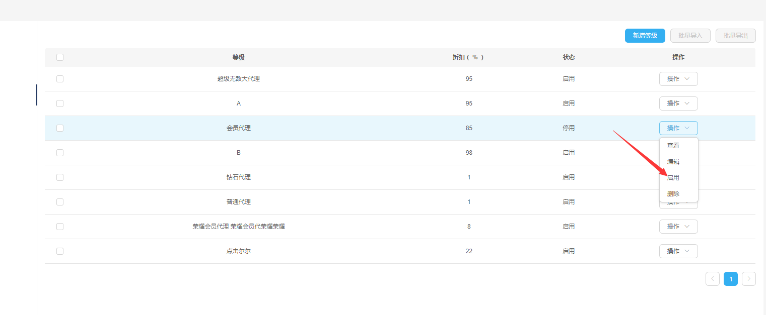
Task: Open 操作 dropdown for 超级无敌大代理
Action: (x=678, y=79)
